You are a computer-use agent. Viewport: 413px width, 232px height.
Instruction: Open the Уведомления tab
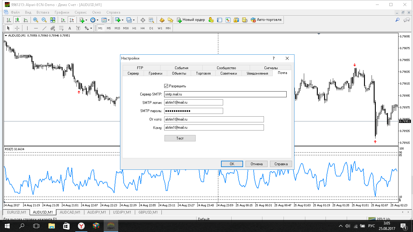(257, 73)
